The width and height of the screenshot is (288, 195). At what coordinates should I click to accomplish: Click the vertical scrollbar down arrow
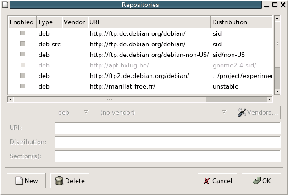click(277, 91)
